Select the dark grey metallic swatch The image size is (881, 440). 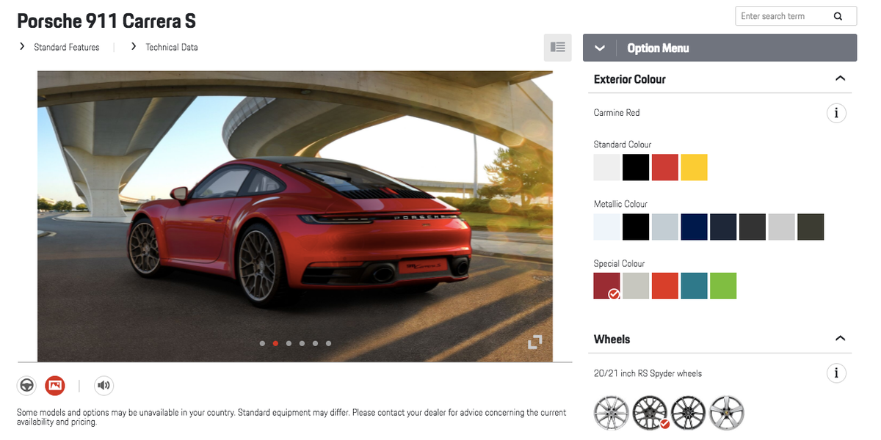753,227
